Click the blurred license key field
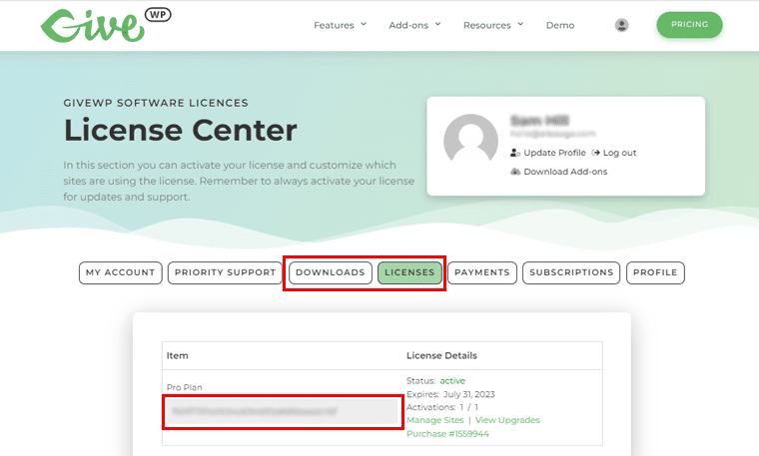 pos(283,411)
